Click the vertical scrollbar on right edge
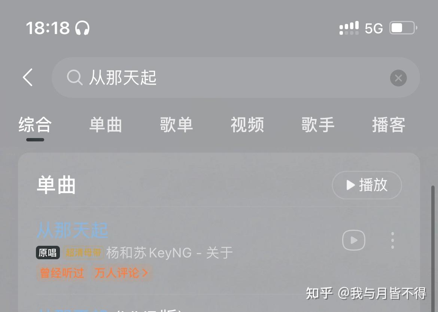438x312 pixels. [433, 248]
